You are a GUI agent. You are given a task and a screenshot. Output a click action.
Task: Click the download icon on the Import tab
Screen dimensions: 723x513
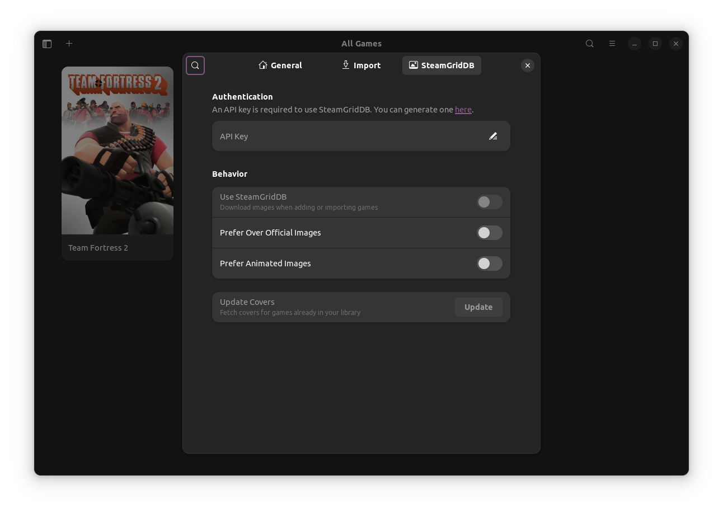(x=345, y=65)
